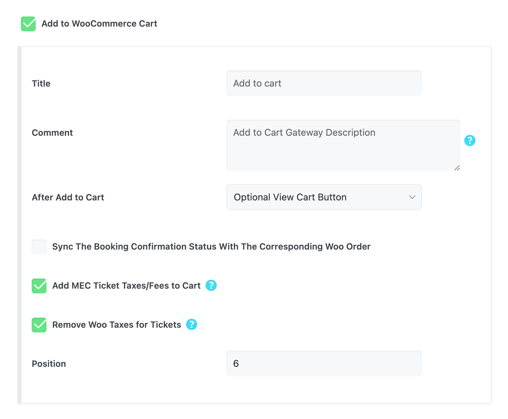The height and width of the screenshot is (419, 508).
Task: Disable Remove Woo Taxes for Tickets checkbox
Action: tap(39, 325)
